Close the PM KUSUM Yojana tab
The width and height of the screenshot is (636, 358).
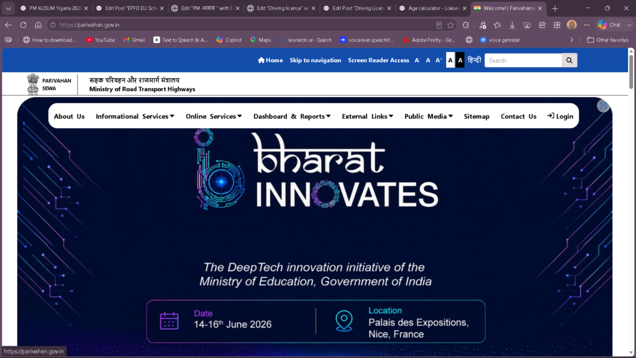86,8
